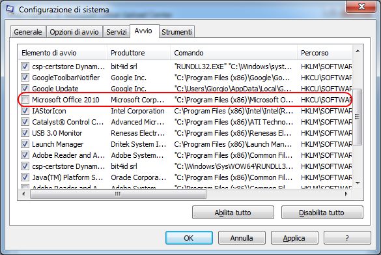Uncheck the Google Update startup item
The width and height of the screenshot is (381, 255).
pyautogui.click(x=25, y=89)
